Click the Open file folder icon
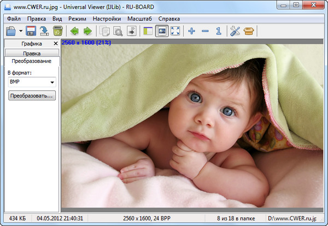The image size is (328, 226). click(x=11, y=31)
